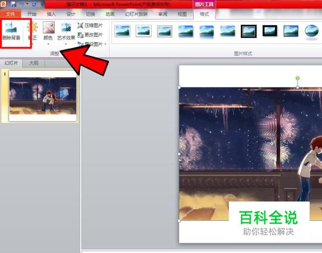This screenshot has width=322, height=253.
Task: Expand the Artistic Effects dropdown arrow
Action: pyautogui.click(x=66, y=44)
